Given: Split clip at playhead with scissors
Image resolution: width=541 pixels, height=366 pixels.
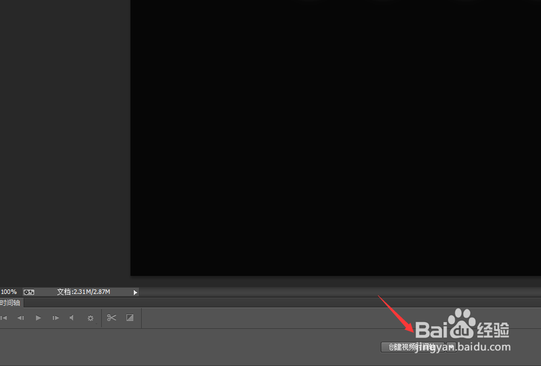Looking at the screenshot, I should point(111,318).
